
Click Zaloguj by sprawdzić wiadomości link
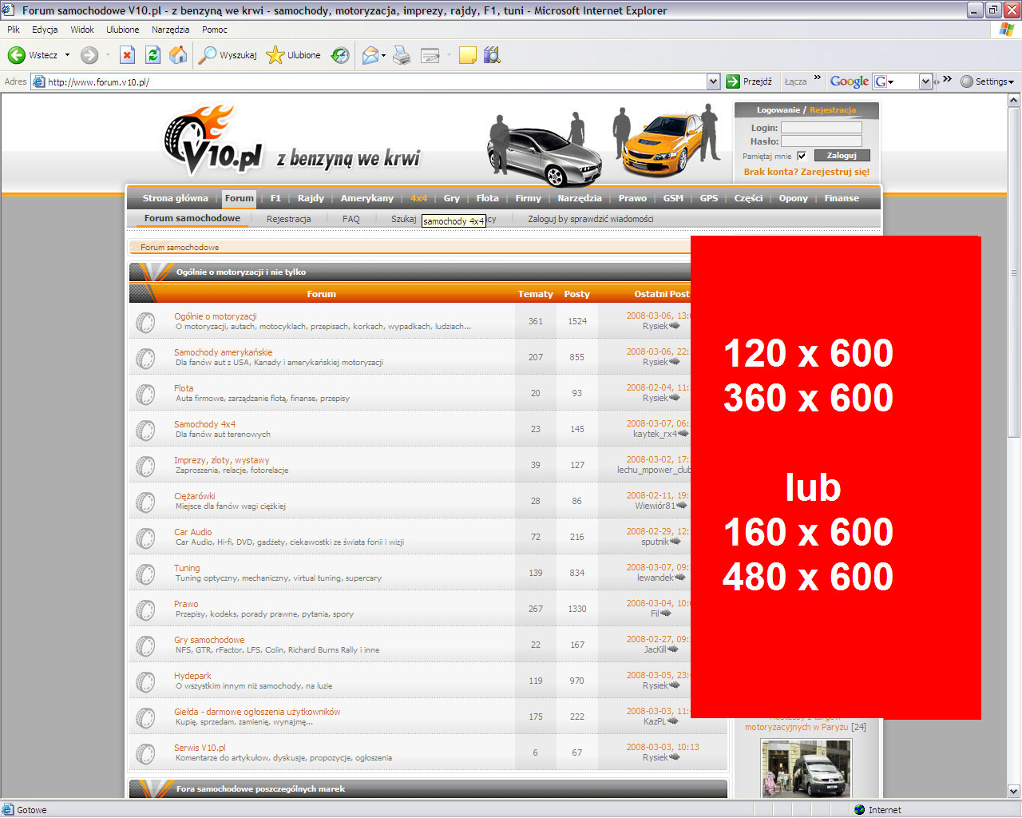(591, 219)
